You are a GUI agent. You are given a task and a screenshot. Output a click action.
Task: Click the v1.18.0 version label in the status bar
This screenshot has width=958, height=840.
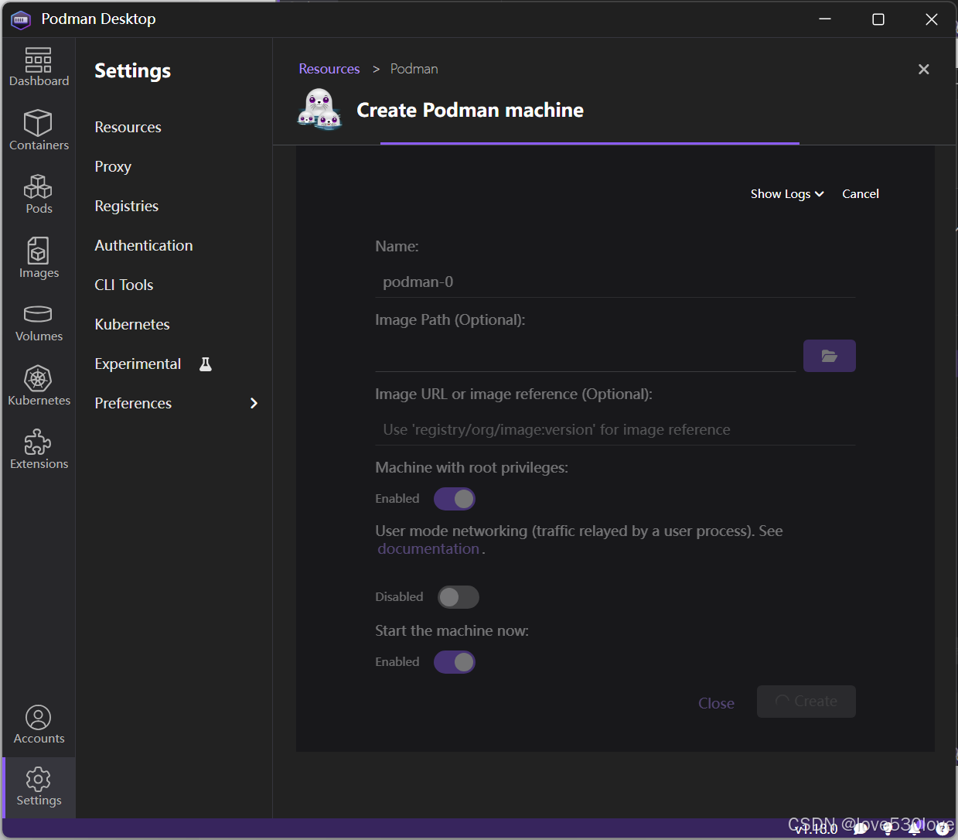[817, 829]
